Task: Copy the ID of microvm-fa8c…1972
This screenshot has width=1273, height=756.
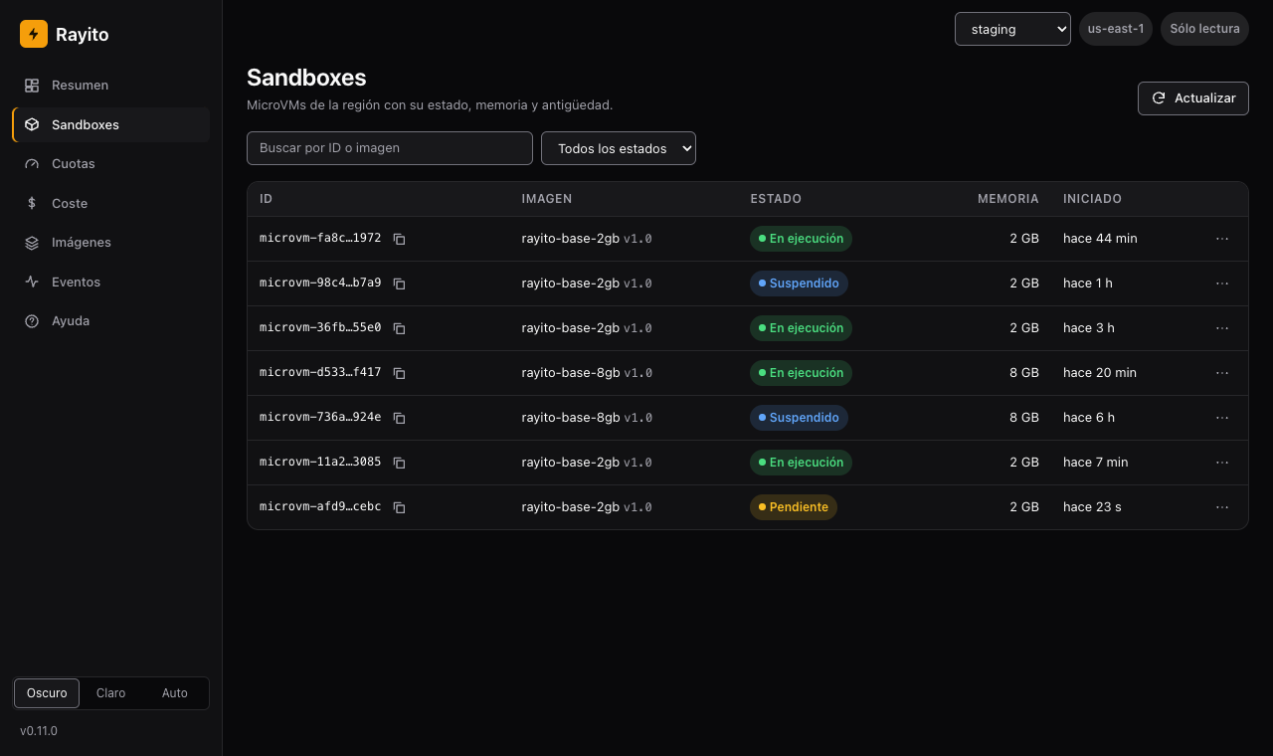Action: click(x=399, y=239)
